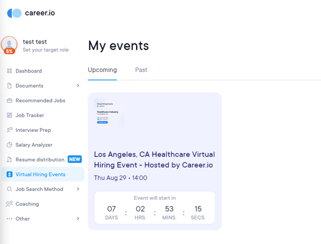Click the 'Set your target role' link

click(46, 50)
